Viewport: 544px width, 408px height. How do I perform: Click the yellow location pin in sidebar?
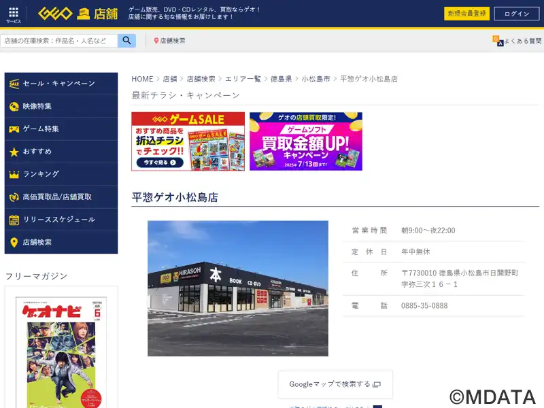coord(14,243)
